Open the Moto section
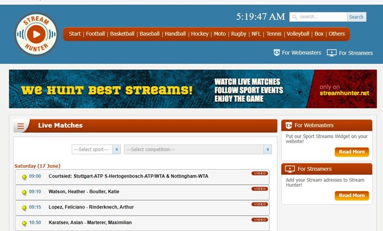Screen dimensions: 383x231 click(x=219, y=34)
